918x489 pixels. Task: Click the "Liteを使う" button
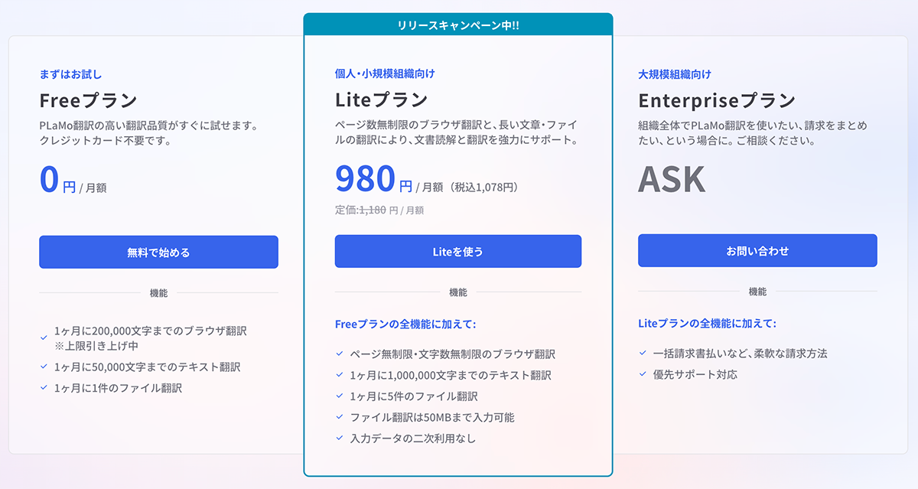(x=457, y=251)
